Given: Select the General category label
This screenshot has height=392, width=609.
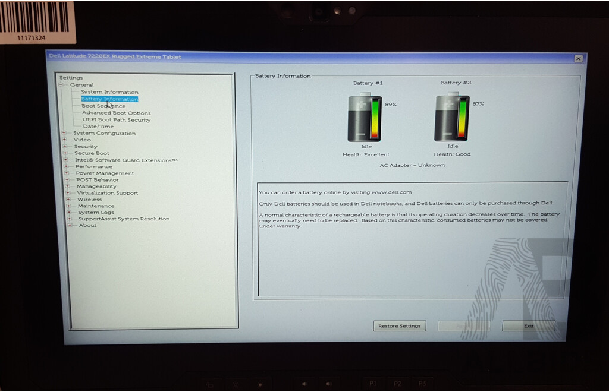Looking at the screenshot, I should 81,85.
